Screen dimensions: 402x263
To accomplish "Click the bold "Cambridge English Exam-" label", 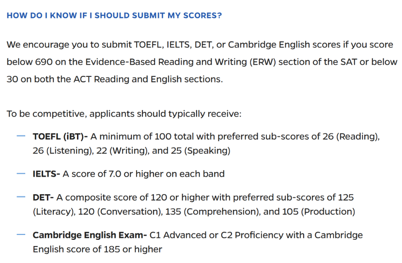I will 89,235.
